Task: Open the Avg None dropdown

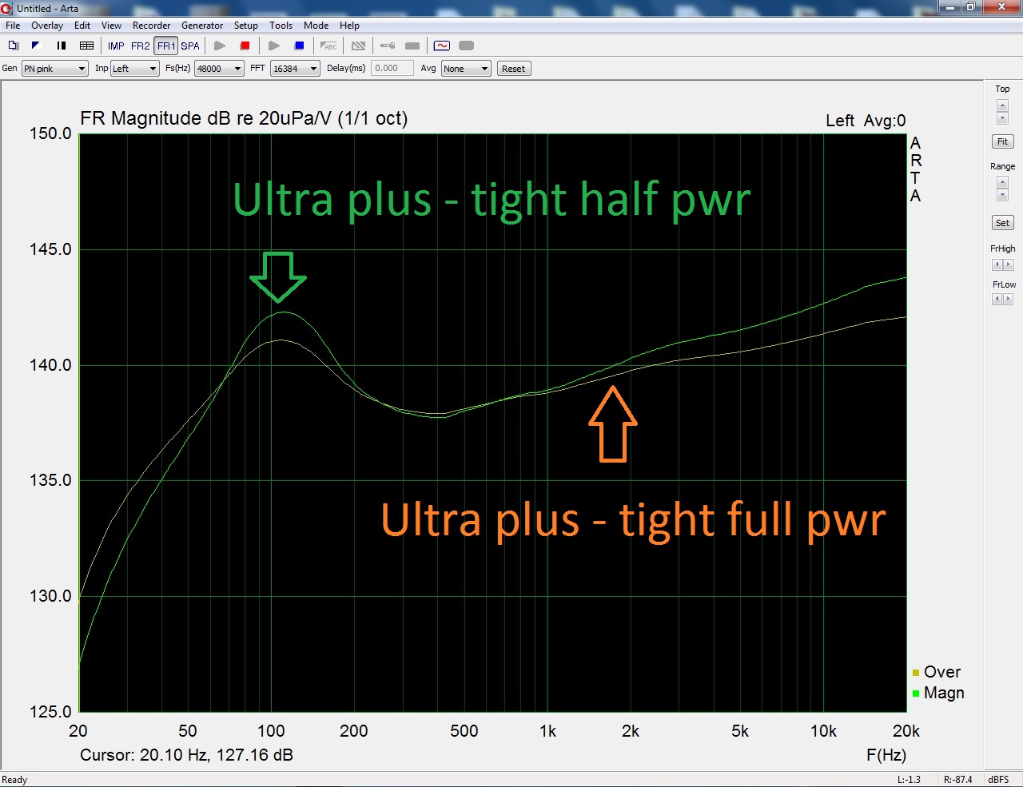Action: coord(466,69)
